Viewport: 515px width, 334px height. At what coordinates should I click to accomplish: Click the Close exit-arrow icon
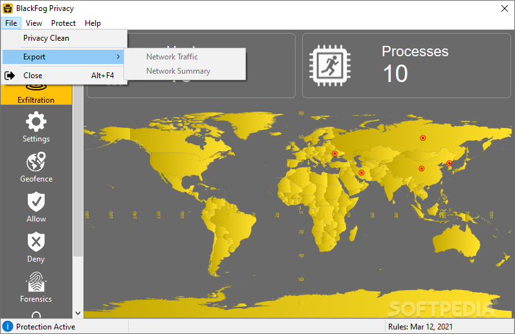click(x=10, y=76)
